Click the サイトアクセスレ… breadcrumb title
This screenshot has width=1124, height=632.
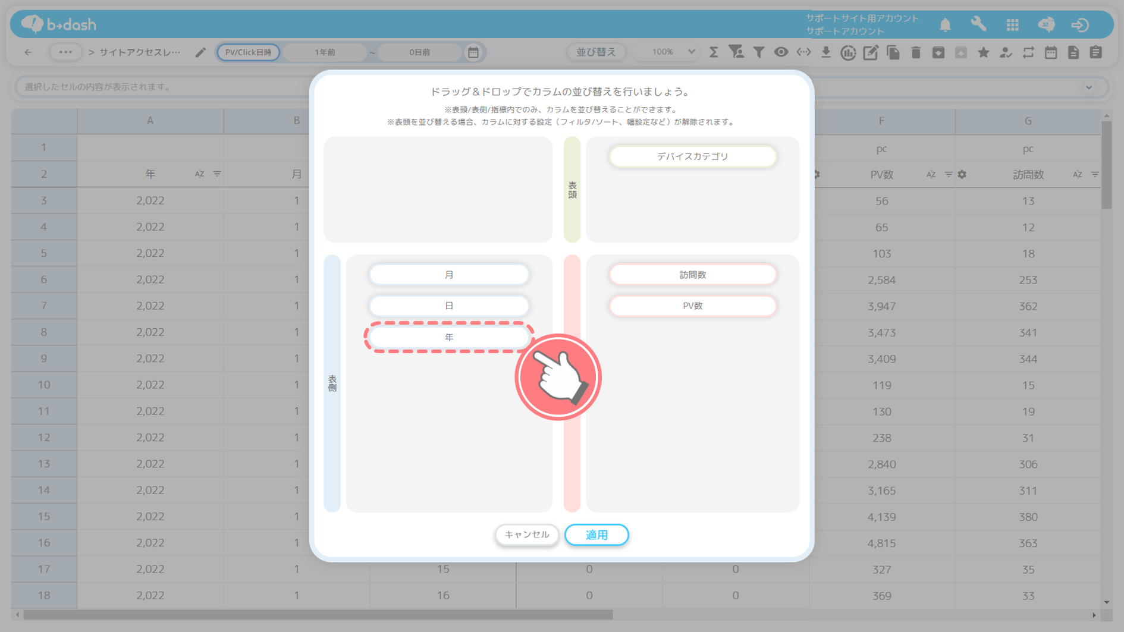[x=140, y=52]
